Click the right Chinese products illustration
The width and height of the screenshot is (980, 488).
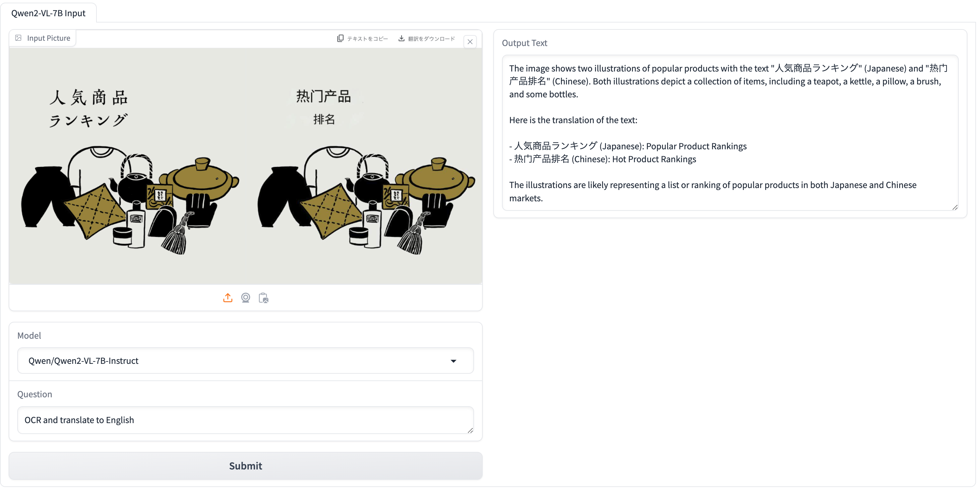click(x=366, y=201)
